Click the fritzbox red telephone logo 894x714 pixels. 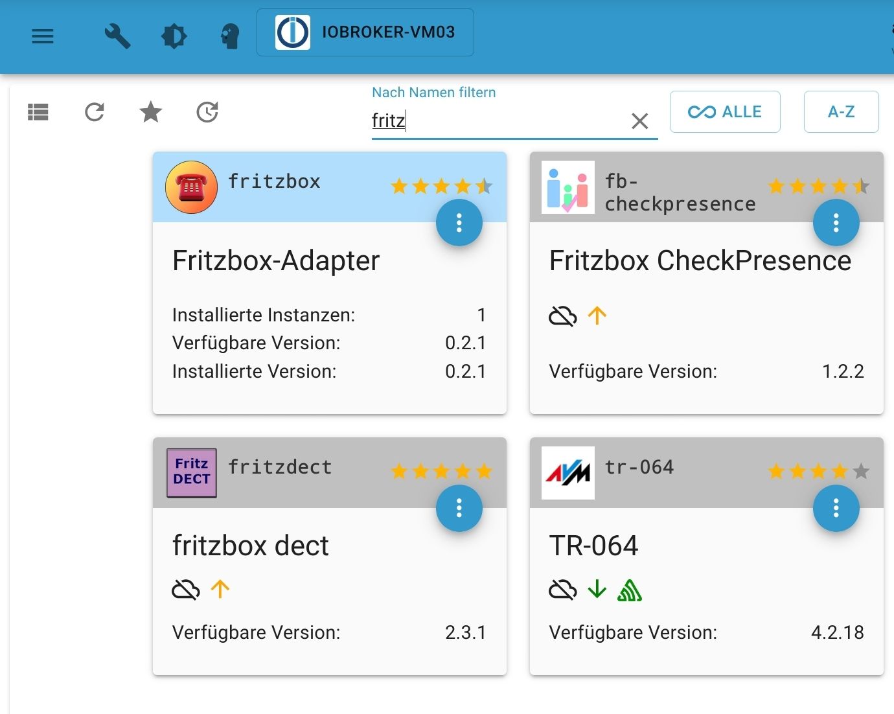tap(191, 187)
